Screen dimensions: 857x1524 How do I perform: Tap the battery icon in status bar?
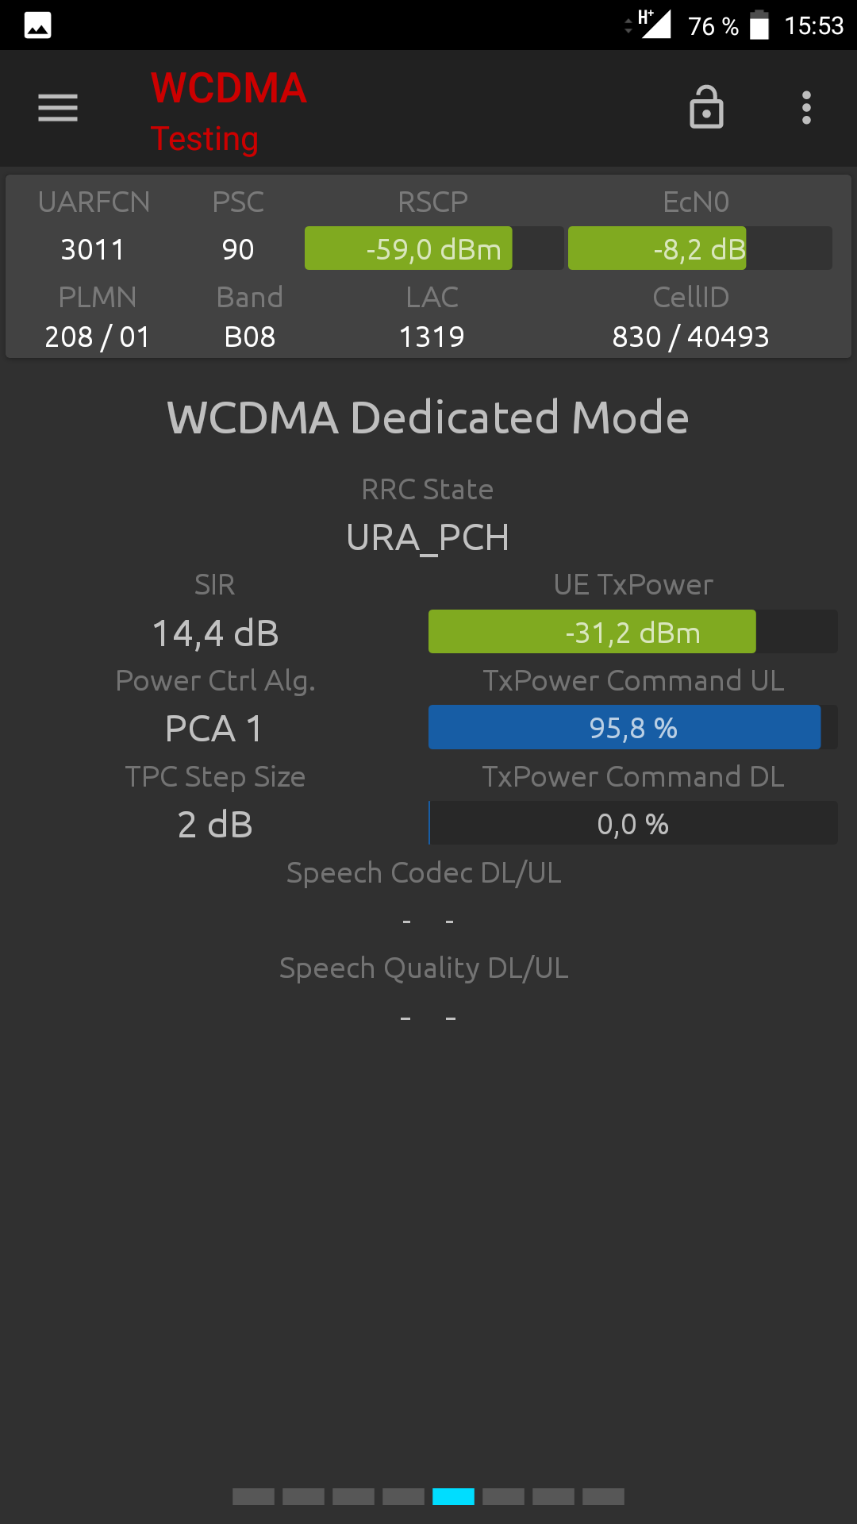point(759,25)
